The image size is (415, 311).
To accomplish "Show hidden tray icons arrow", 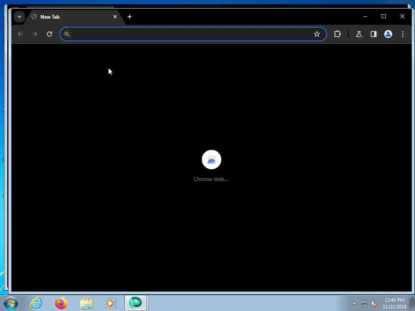I will point(354,304).
